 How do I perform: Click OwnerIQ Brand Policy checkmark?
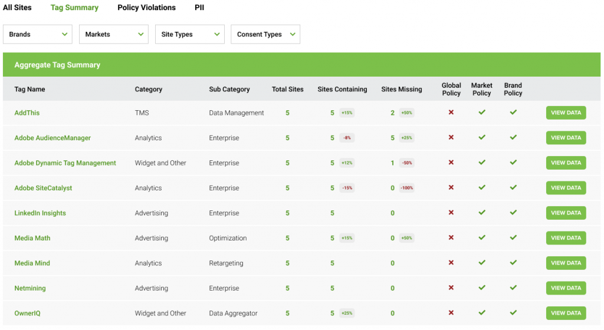[513, 313]
